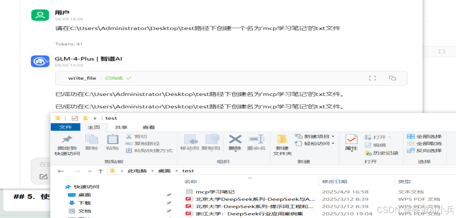This screenshot has height=218, width=456.
Task: Sort by the Name (名称) column header
Action: [x=190, y=182]
